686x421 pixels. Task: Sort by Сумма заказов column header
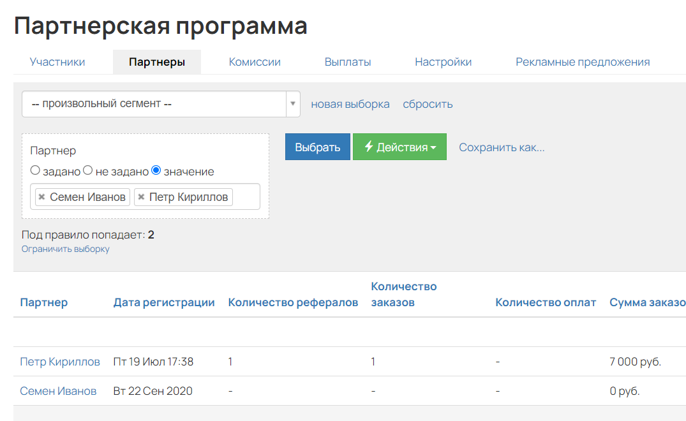point(648,302)
